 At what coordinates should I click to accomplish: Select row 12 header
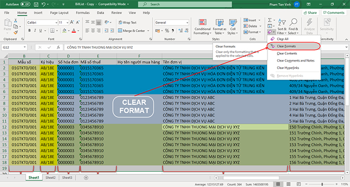4,127
